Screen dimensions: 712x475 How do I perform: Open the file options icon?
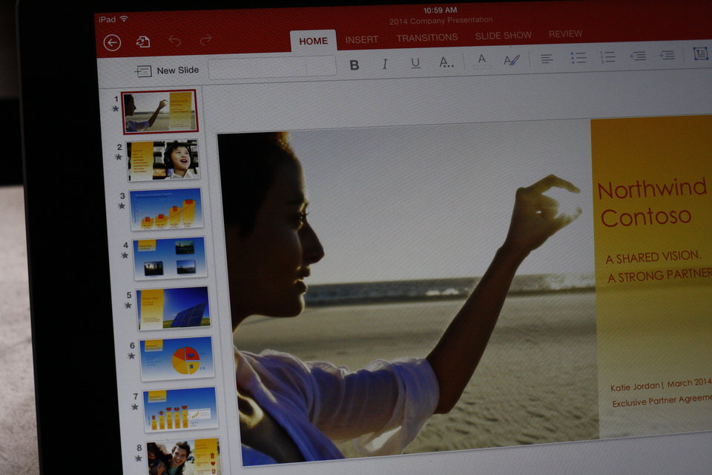(x=143, y=42)
